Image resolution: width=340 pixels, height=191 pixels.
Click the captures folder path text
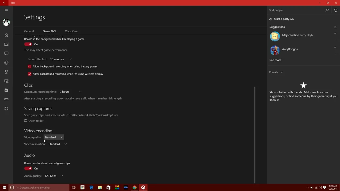pyautogui.click(x=94, y=115)
